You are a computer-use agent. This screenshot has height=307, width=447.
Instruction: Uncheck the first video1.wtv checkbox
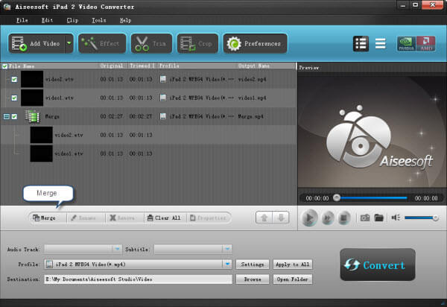pos(14,98)
